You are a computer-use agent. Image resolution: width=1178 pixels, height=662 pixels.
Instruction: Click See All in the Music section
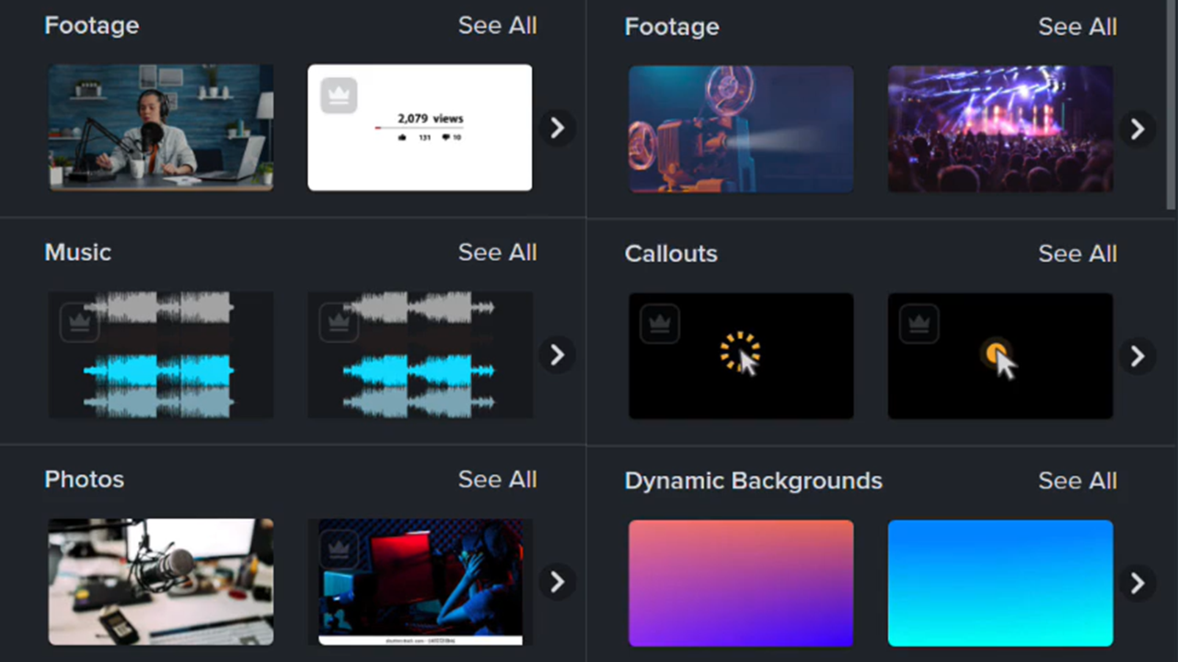pos(497,252)
